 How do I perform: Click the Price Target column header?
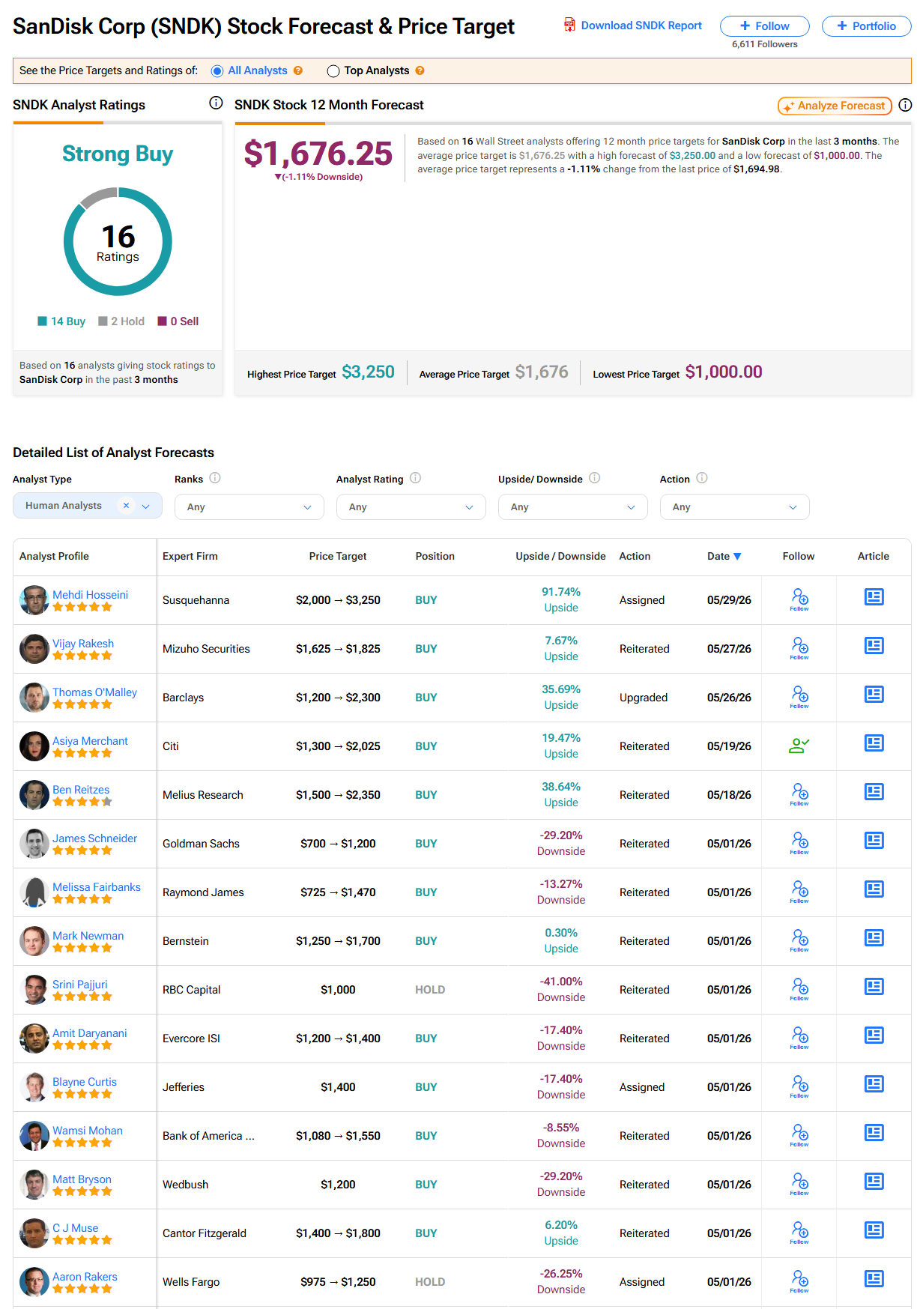(x=338, y=556)
